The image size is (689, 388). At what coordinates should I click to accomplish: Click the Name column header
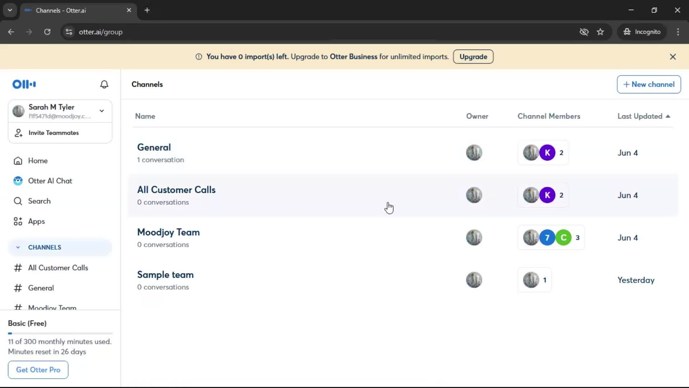point(145,116)
